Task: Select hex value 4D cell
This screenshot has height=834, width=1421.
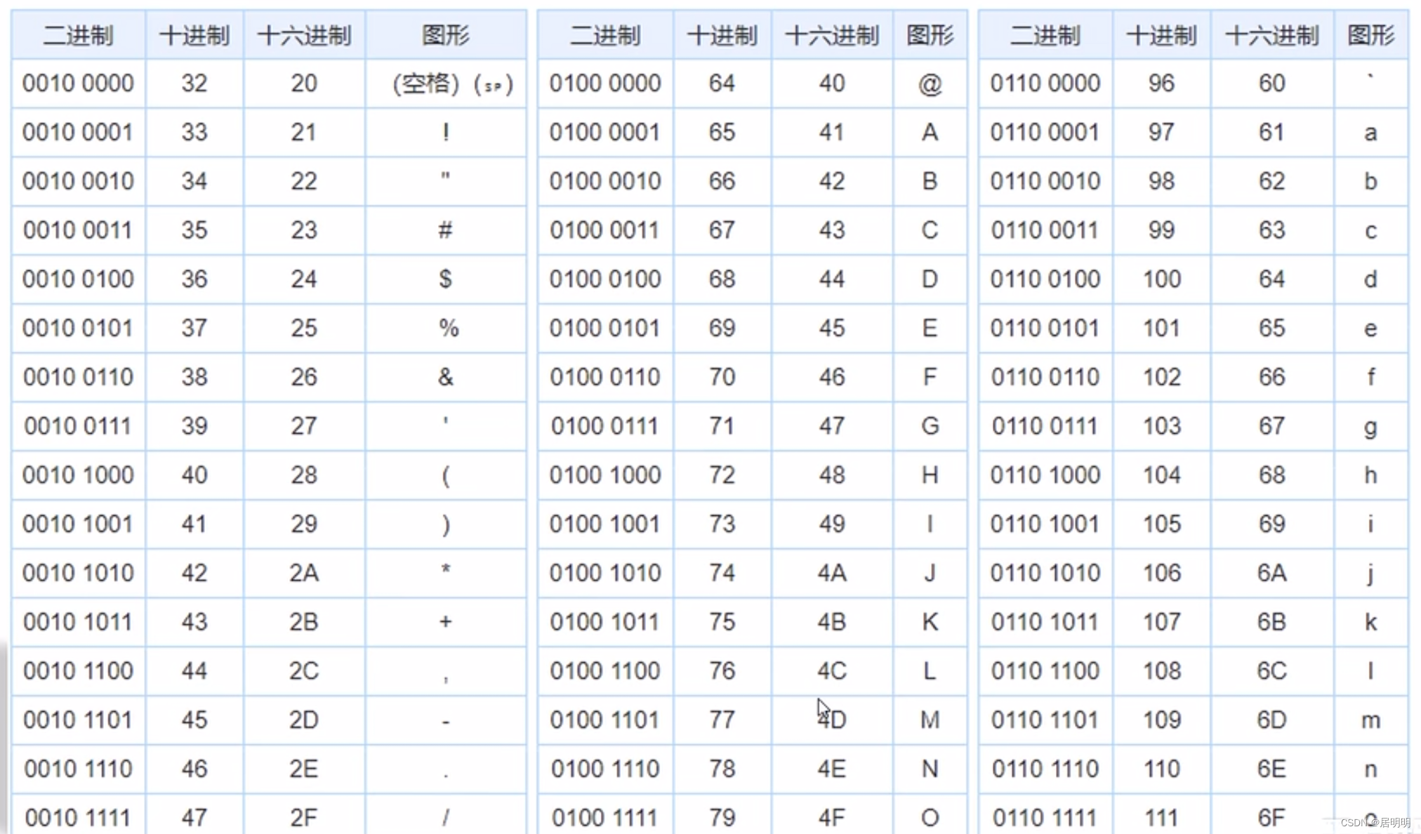Action: (x=831, y=720)
